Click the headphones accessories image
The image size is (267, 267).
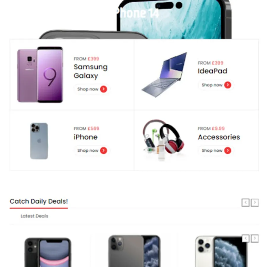(163, 140)
